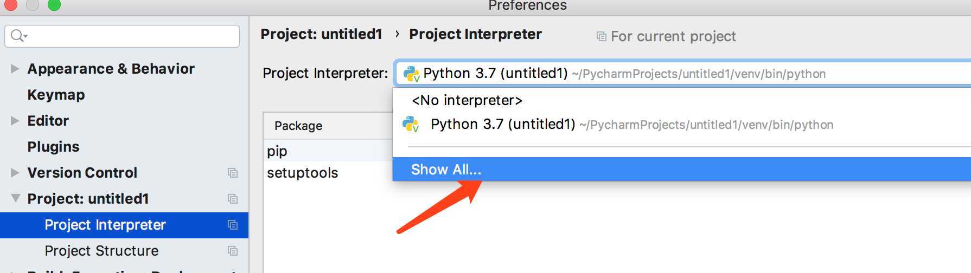Click the For current project icon

pos(601,36)
